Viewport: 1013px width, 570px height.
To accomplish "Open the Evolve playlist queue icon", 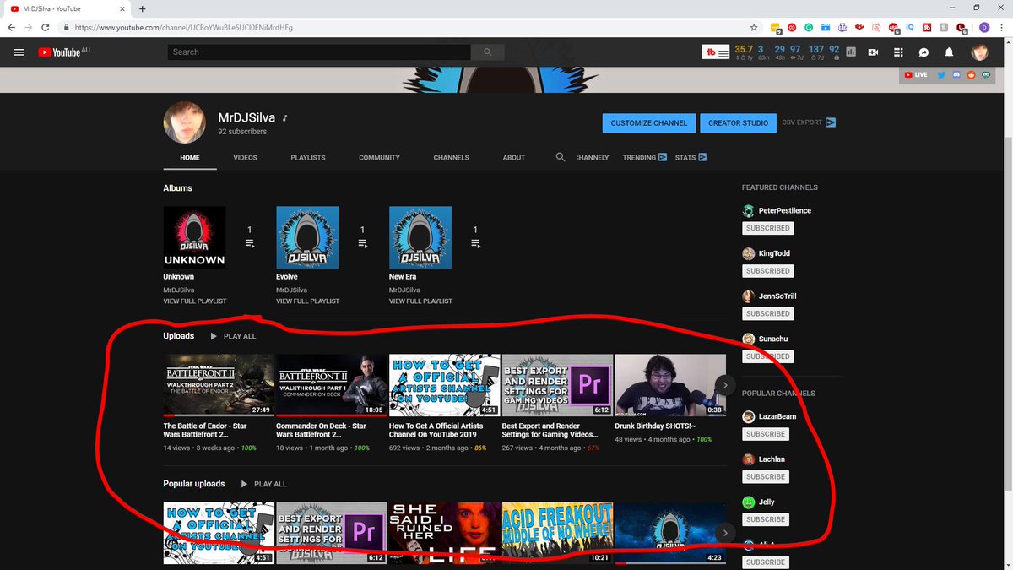I will click(x=362, y=243).
